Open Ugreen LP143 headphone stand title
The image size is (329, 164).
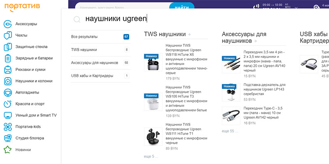pos(264,89)
